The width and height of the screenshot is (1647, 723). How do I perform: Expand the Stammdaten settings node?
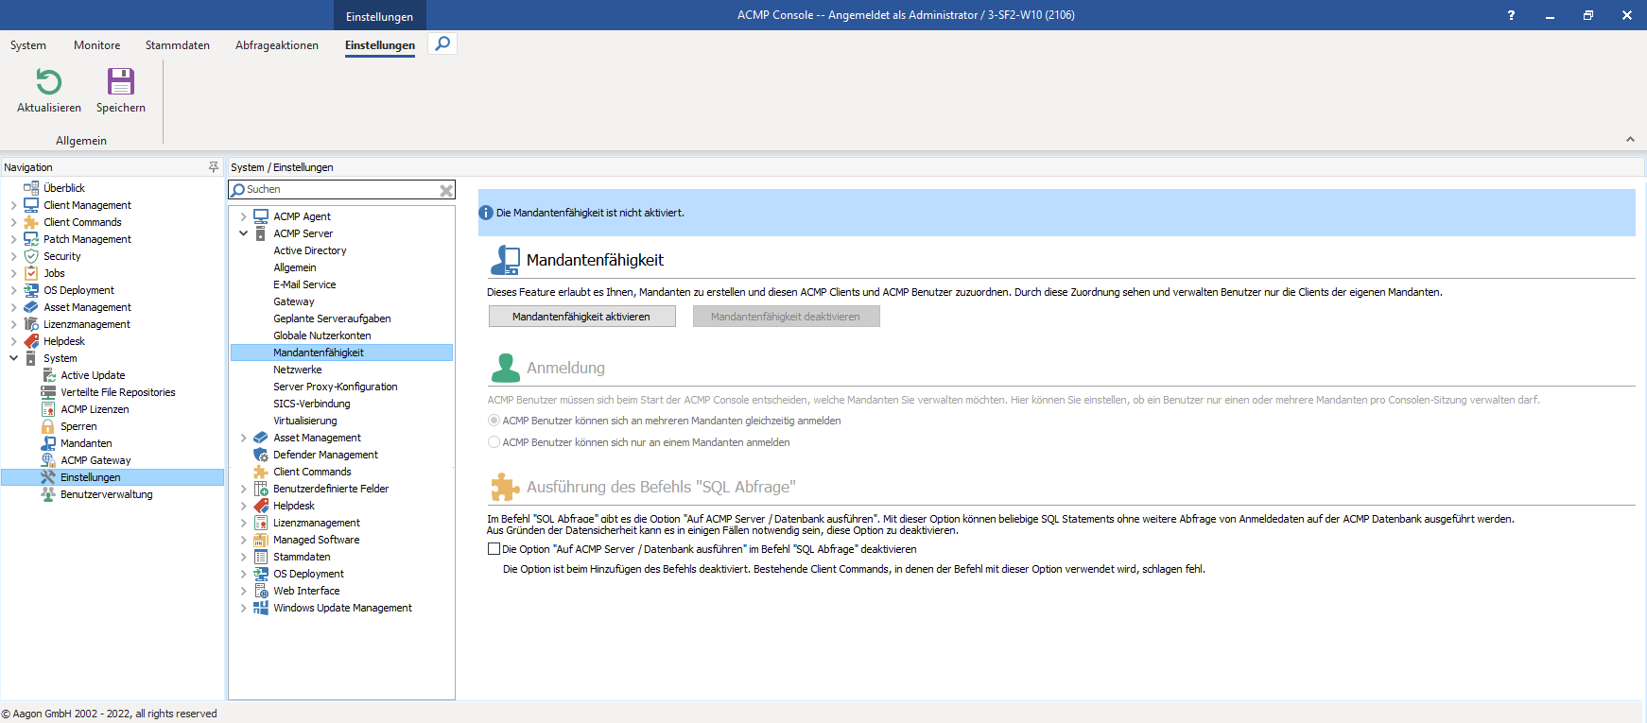[x=243, y=557]
